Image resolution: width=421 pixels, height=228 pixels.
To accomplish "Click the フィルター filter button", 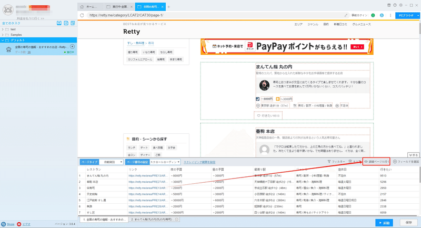I will (336, 162).
